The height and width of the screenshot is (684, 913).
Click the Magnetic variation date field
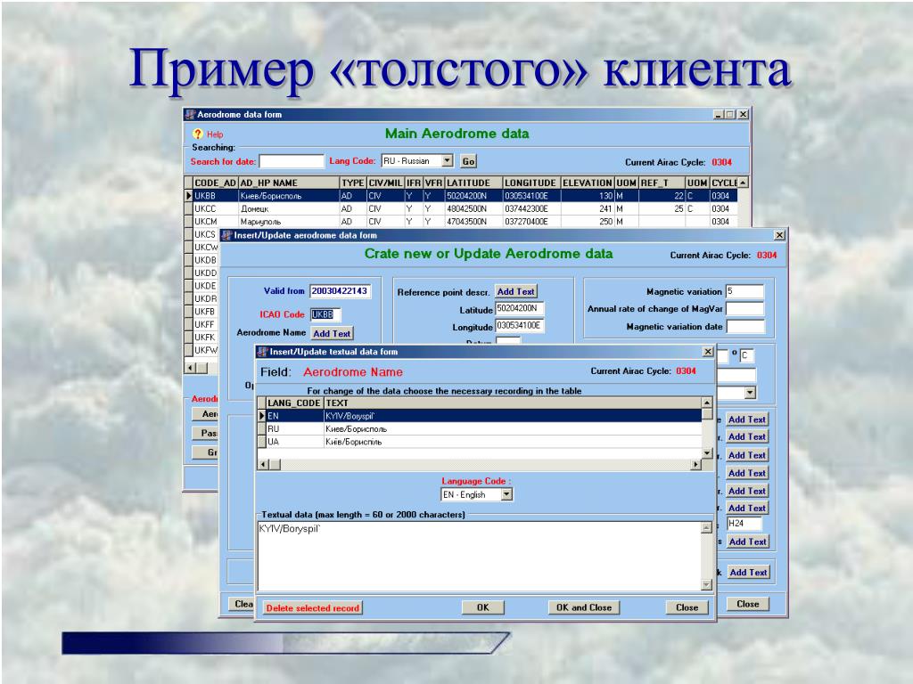click(745, 326)
